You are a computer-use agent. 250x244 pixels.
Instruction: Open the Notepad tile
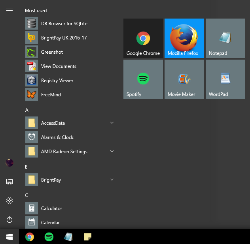click(225, 38)
